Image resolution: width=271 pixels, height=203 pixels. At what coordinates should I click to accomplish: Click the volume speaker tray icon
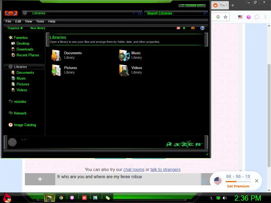pos(225,198)
